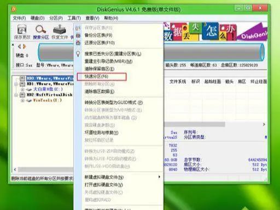Minimize the DiskGenius window
Image resolution: width=280 pixels, height=210 pixels.
(x=239, y=8)
